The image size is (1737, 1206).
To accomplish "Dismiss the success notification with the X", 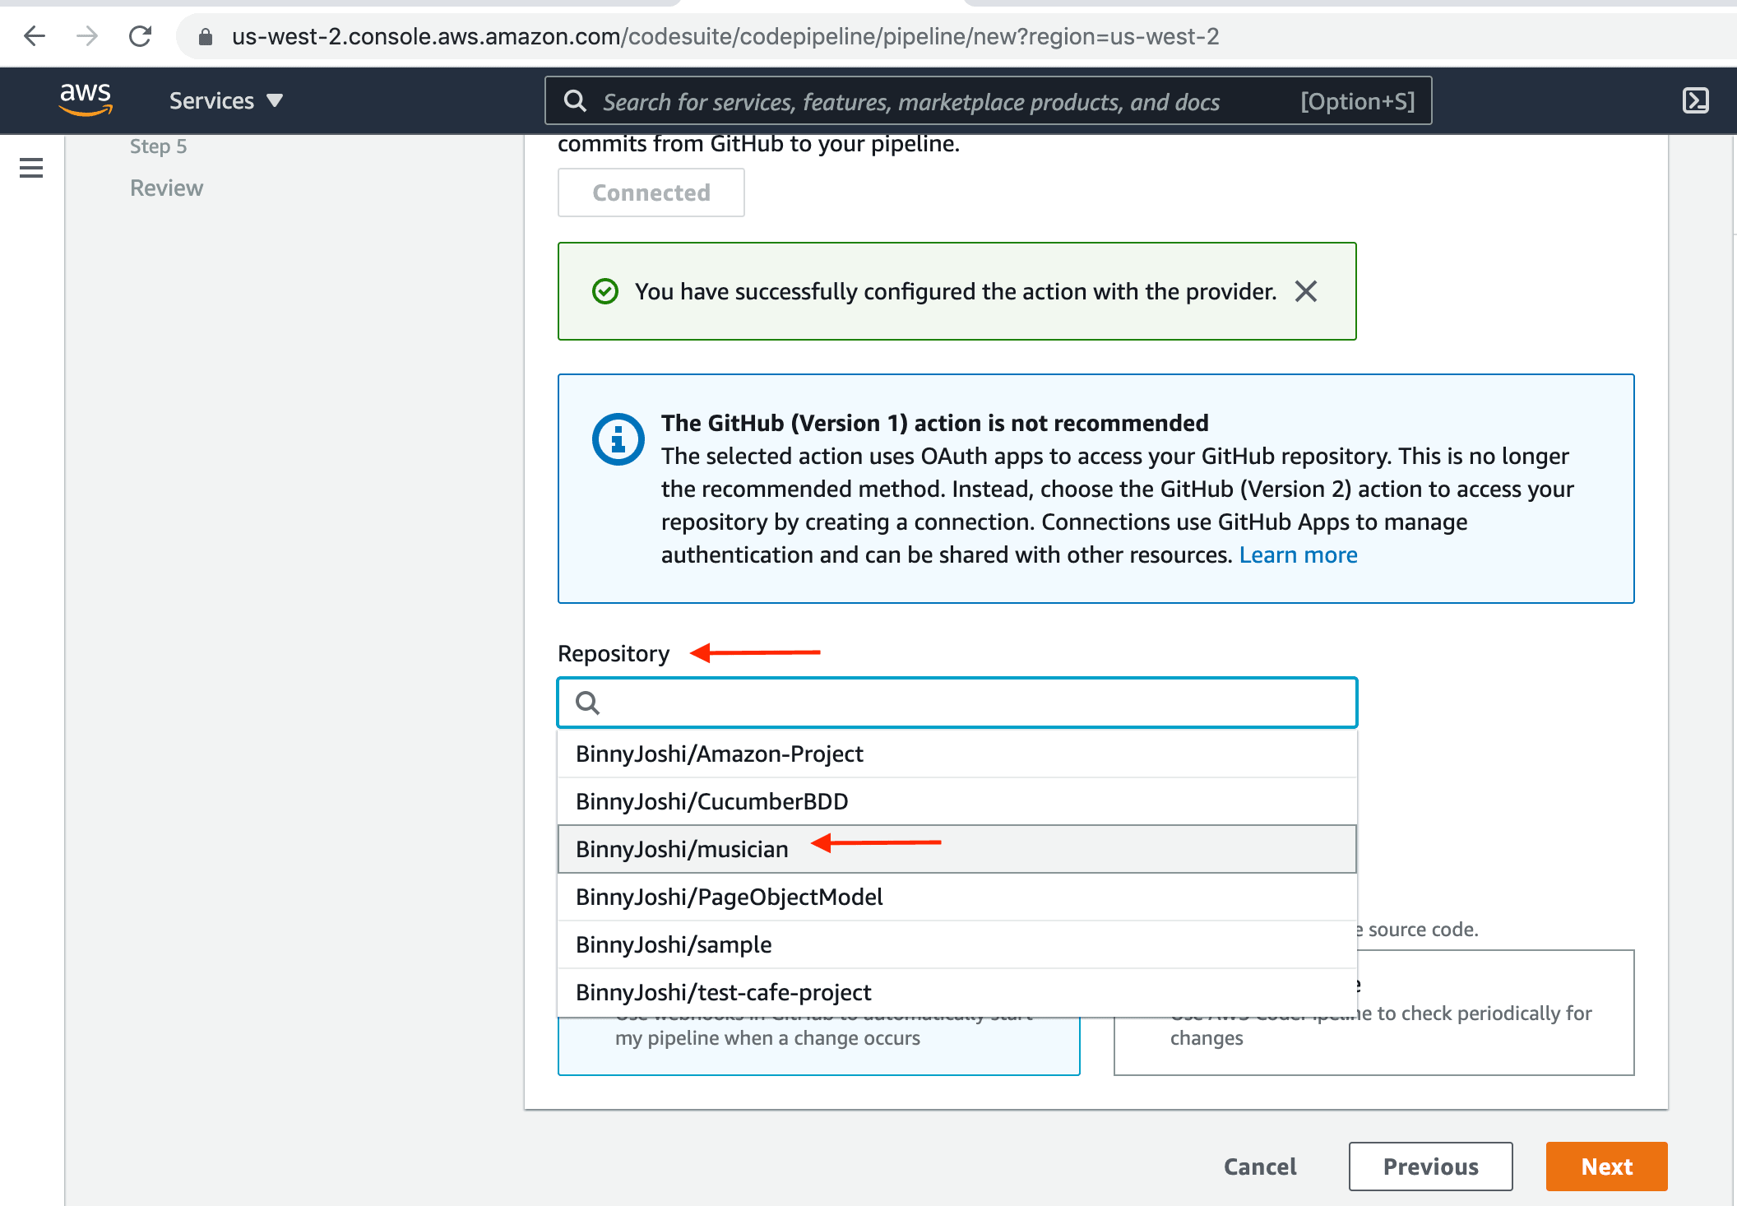I will pyautogui.click(x=1306, y=291).
